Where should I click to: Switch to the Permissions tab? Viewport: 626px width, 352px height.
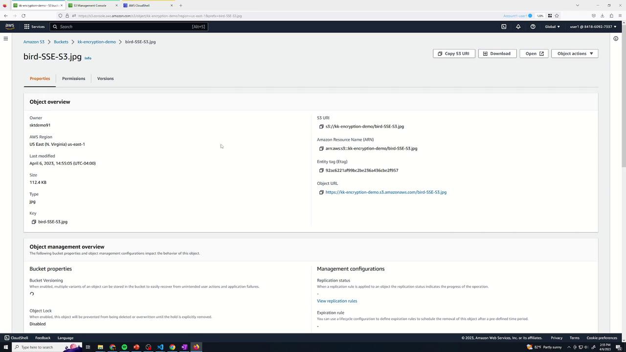73,79
